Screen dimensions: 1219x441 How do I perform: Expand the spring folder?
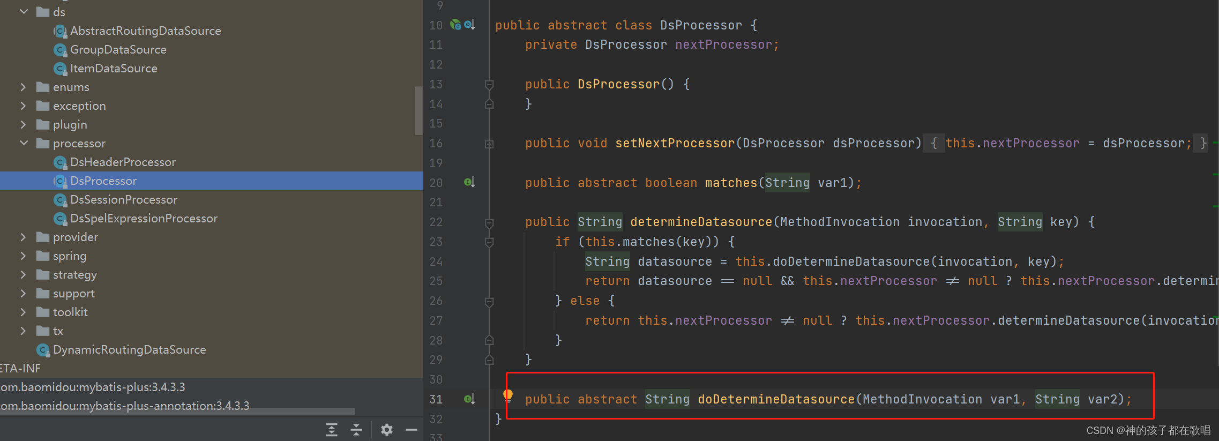23,256
